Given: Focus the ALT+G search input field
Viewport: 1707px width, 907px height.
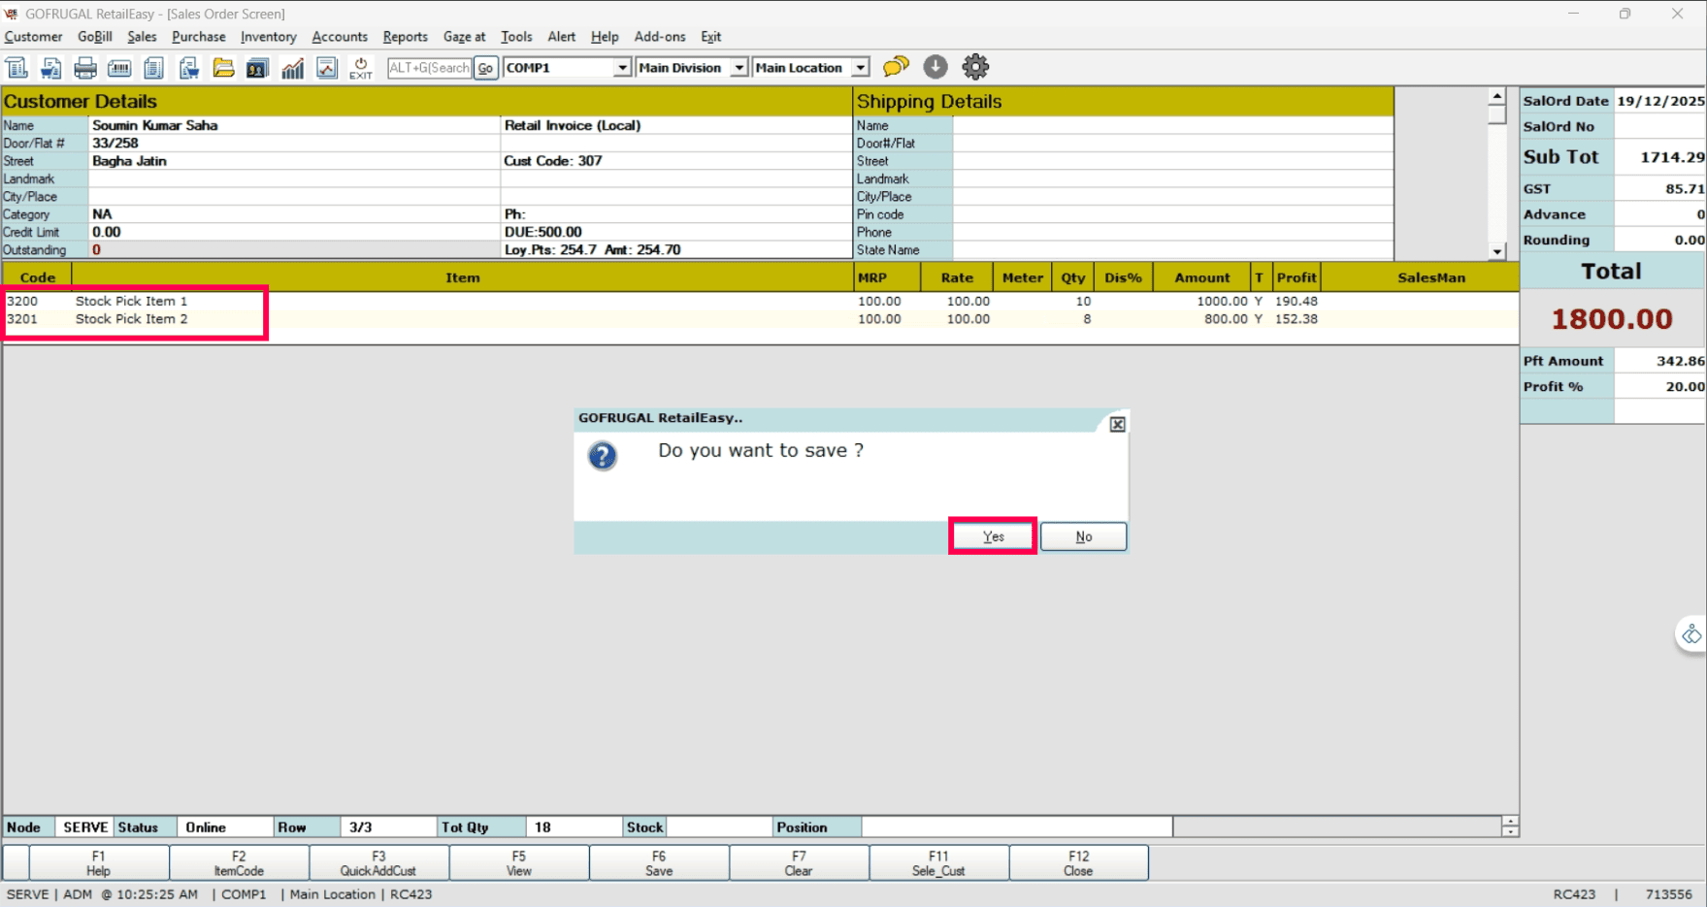Looking at the screenshot, I should click(x=429, y=68).
